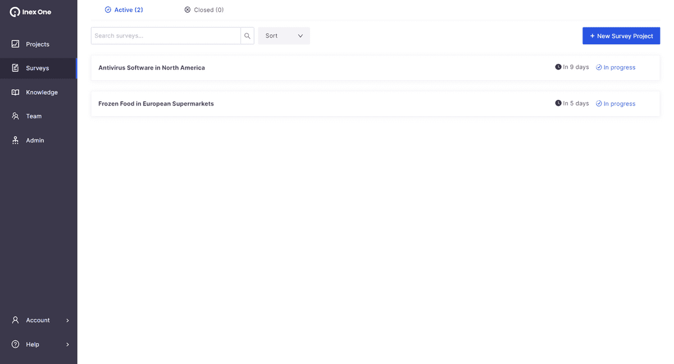Viewport: 674px width, 364px height.
Task: Click the clock icon showing 9 days remaining
Action: [x=557, y=67]
